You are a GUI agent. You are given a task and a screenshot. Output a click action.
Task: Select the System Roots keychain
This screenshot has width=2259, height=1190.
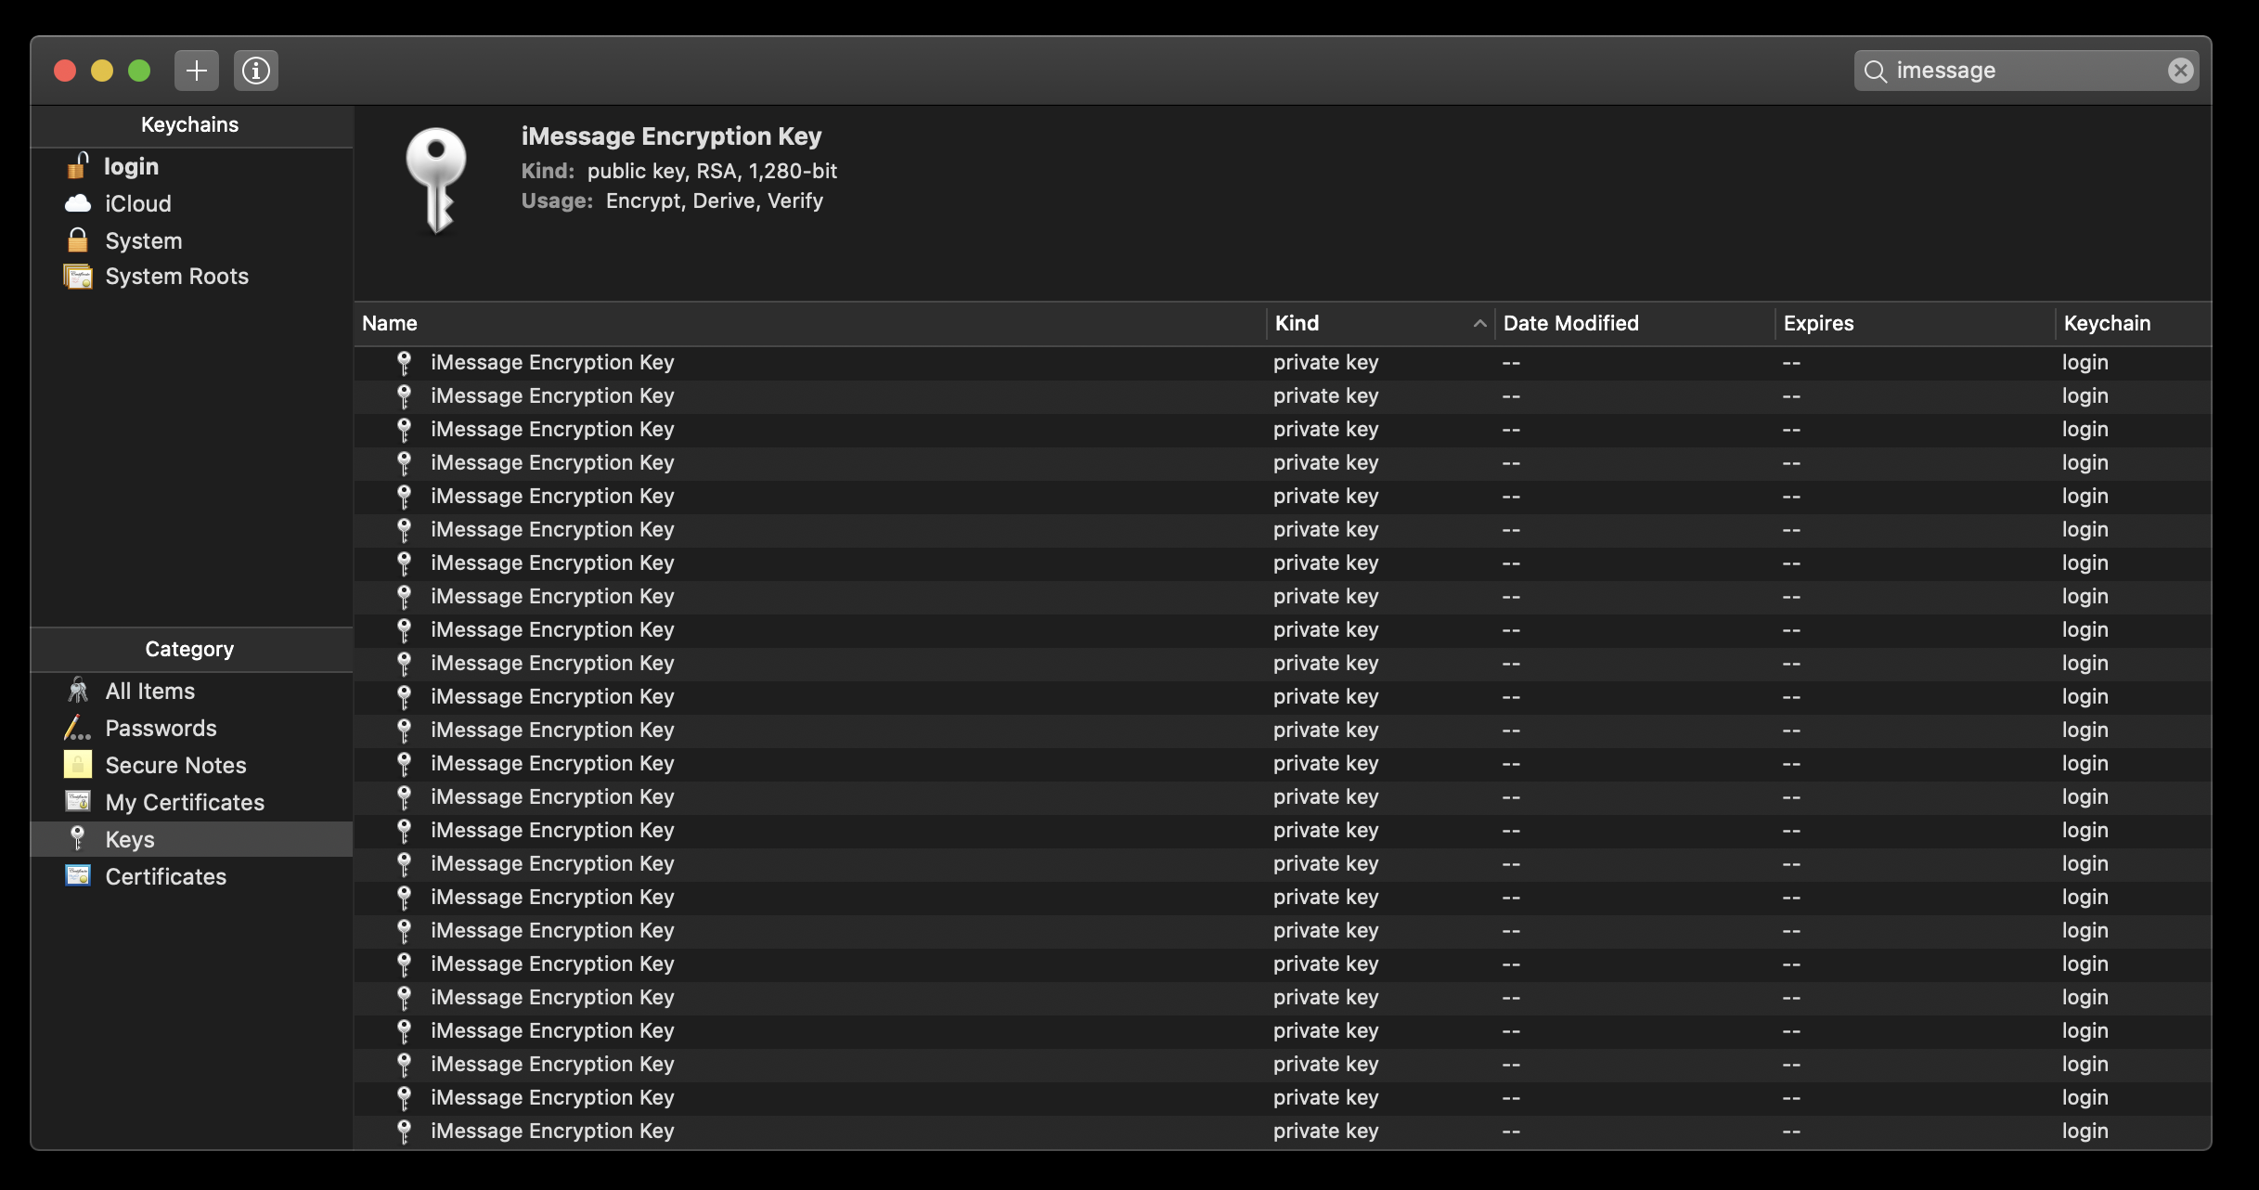coord(192,277)
